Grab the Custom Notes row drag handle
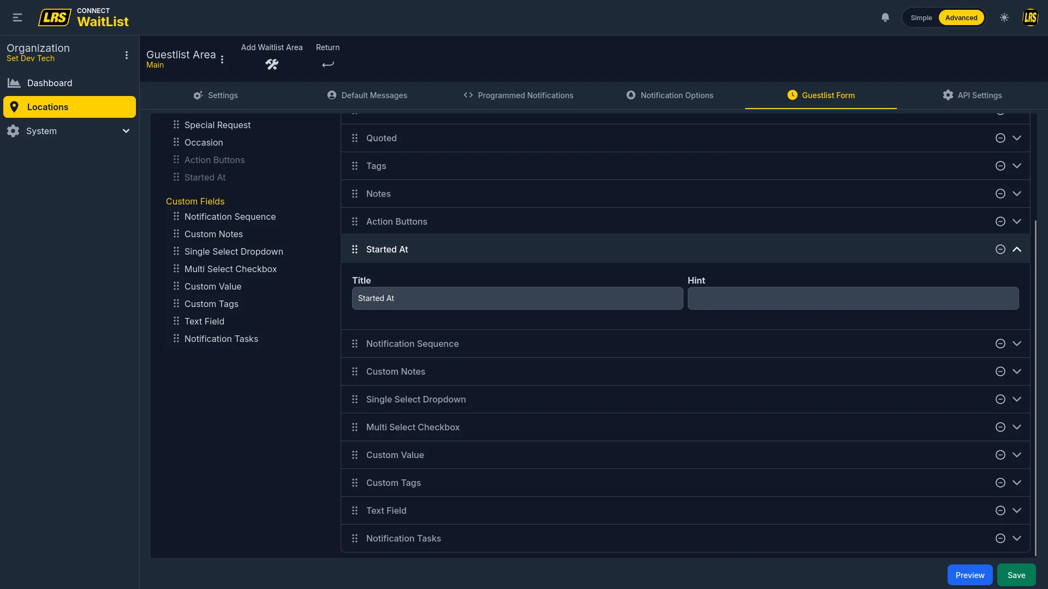Image resolution: width=1048 pixels, height=589 pixels. [x=355, y=371]
